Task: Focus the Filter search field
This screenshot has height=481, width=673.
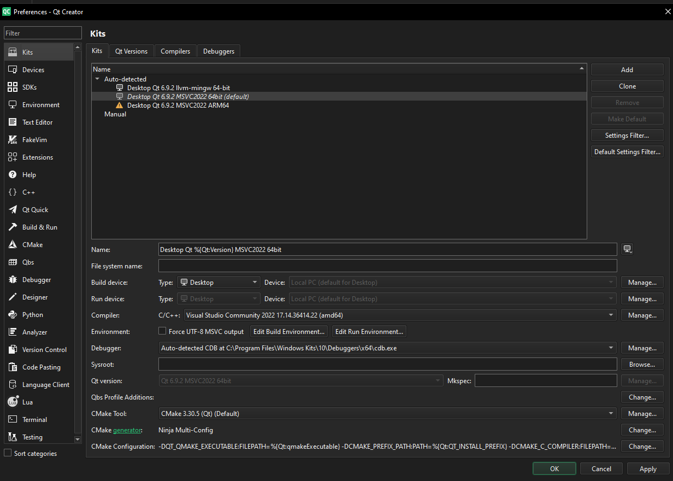Action: click(x=43, y=33)
